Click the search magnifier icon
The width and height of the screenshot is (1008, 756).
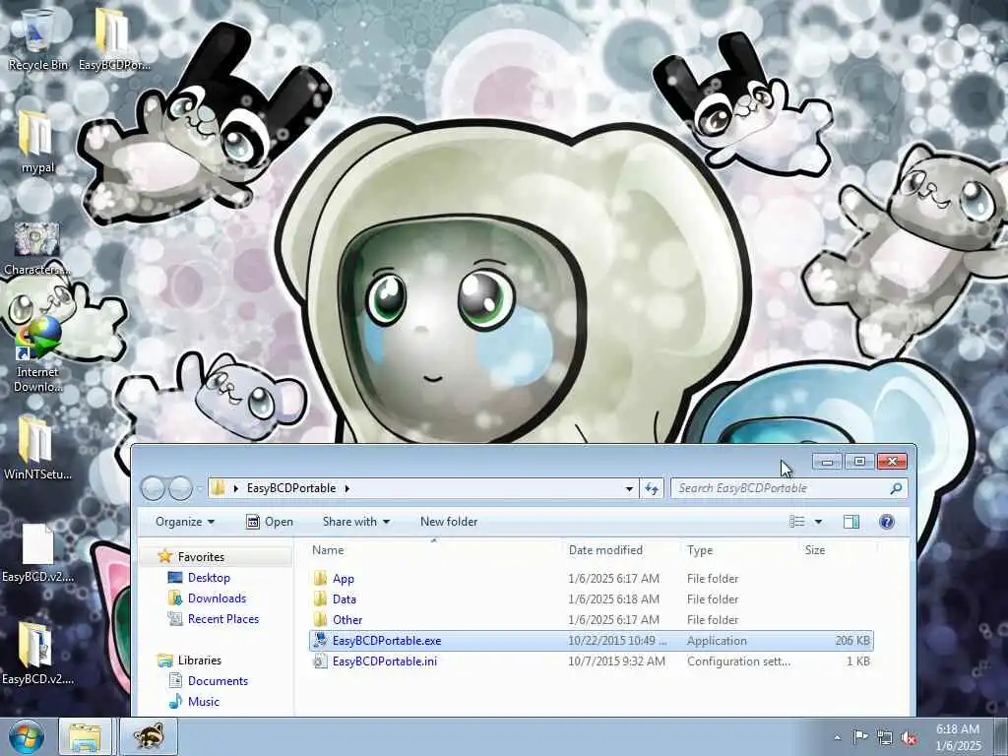point(896,488)
